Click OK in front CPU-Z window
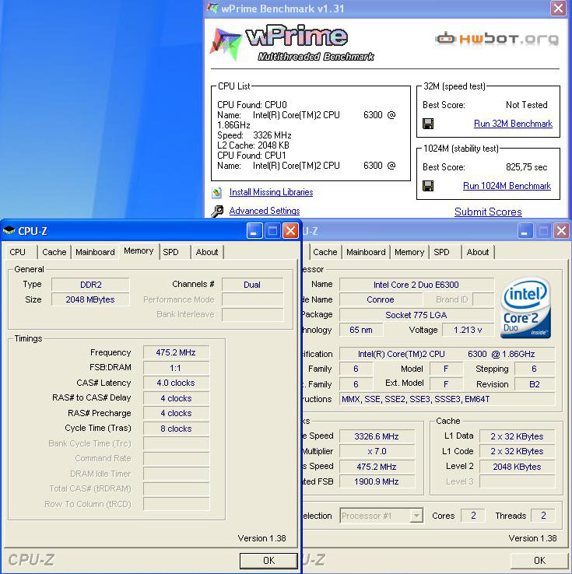The height and width of the screenshot is (574, 572). [x=268, y=561]
